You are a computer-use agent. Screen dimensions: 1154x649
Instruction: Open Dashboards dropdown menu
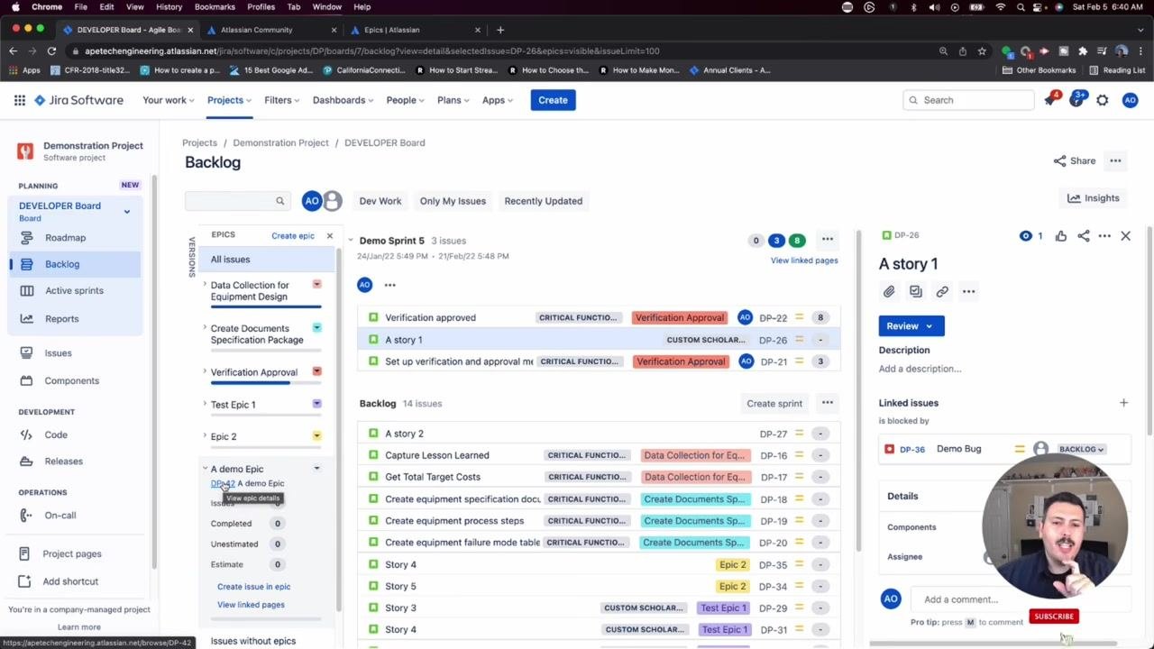pos(343,100)
